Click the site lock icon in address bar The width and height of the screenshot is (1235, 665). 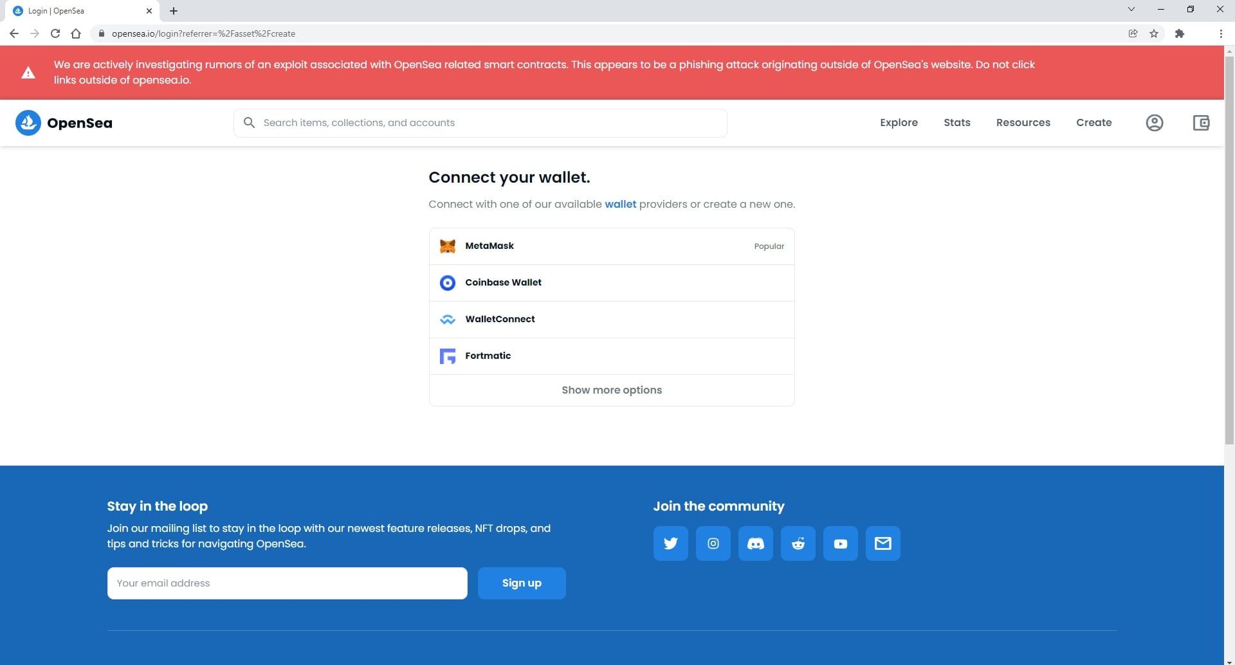click(x=101, y=33)
